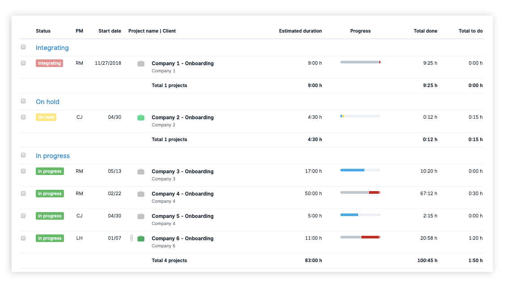Sort by Project name | Client header
This screenshot has width=508, height=284.
point(152,31)
